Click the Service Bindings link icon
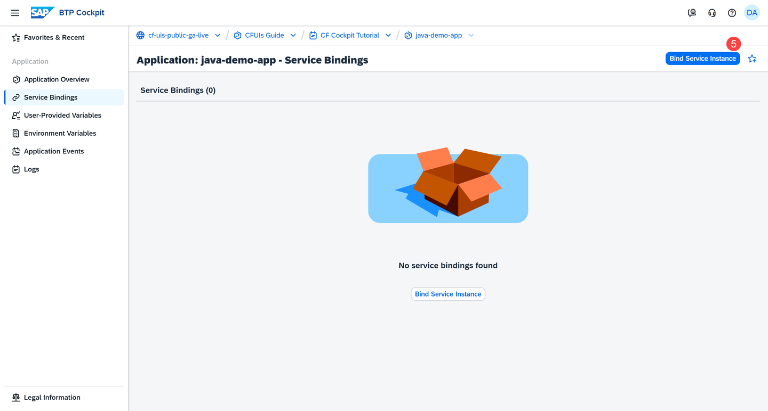This screenshot has height=411, width=768. point(16,97)
